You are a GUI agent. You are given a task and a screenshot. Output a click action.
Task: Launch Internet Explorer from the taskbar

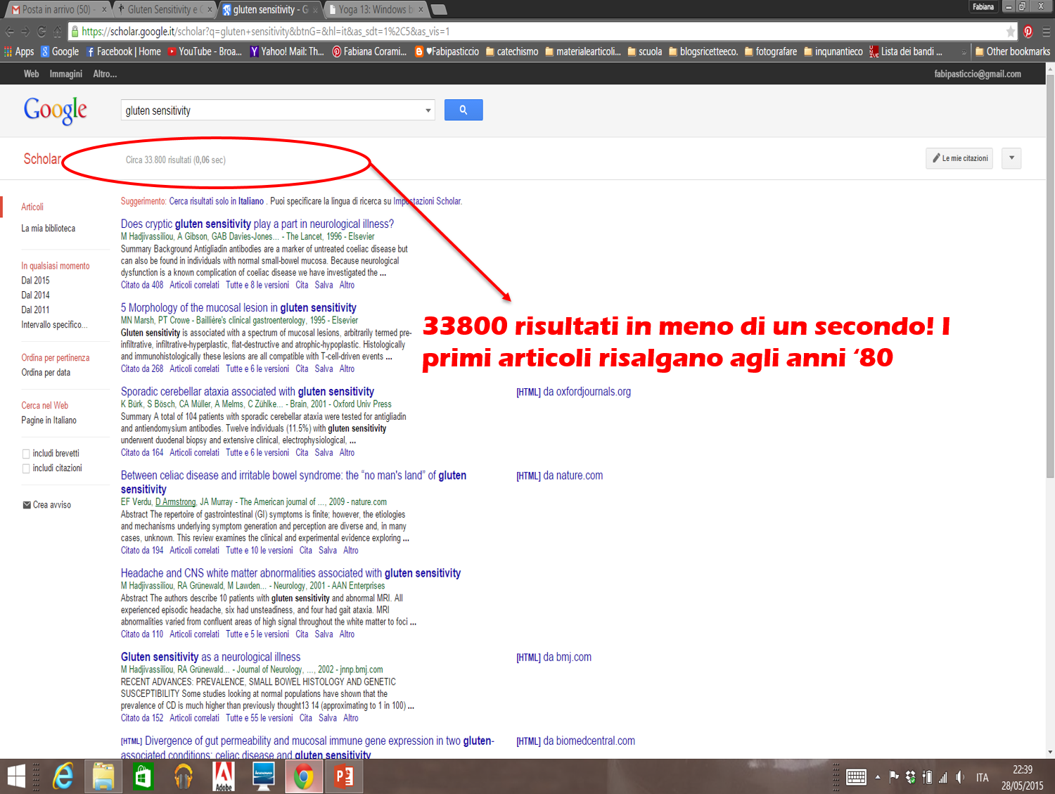pyautogui.click(x=63, y=776)
